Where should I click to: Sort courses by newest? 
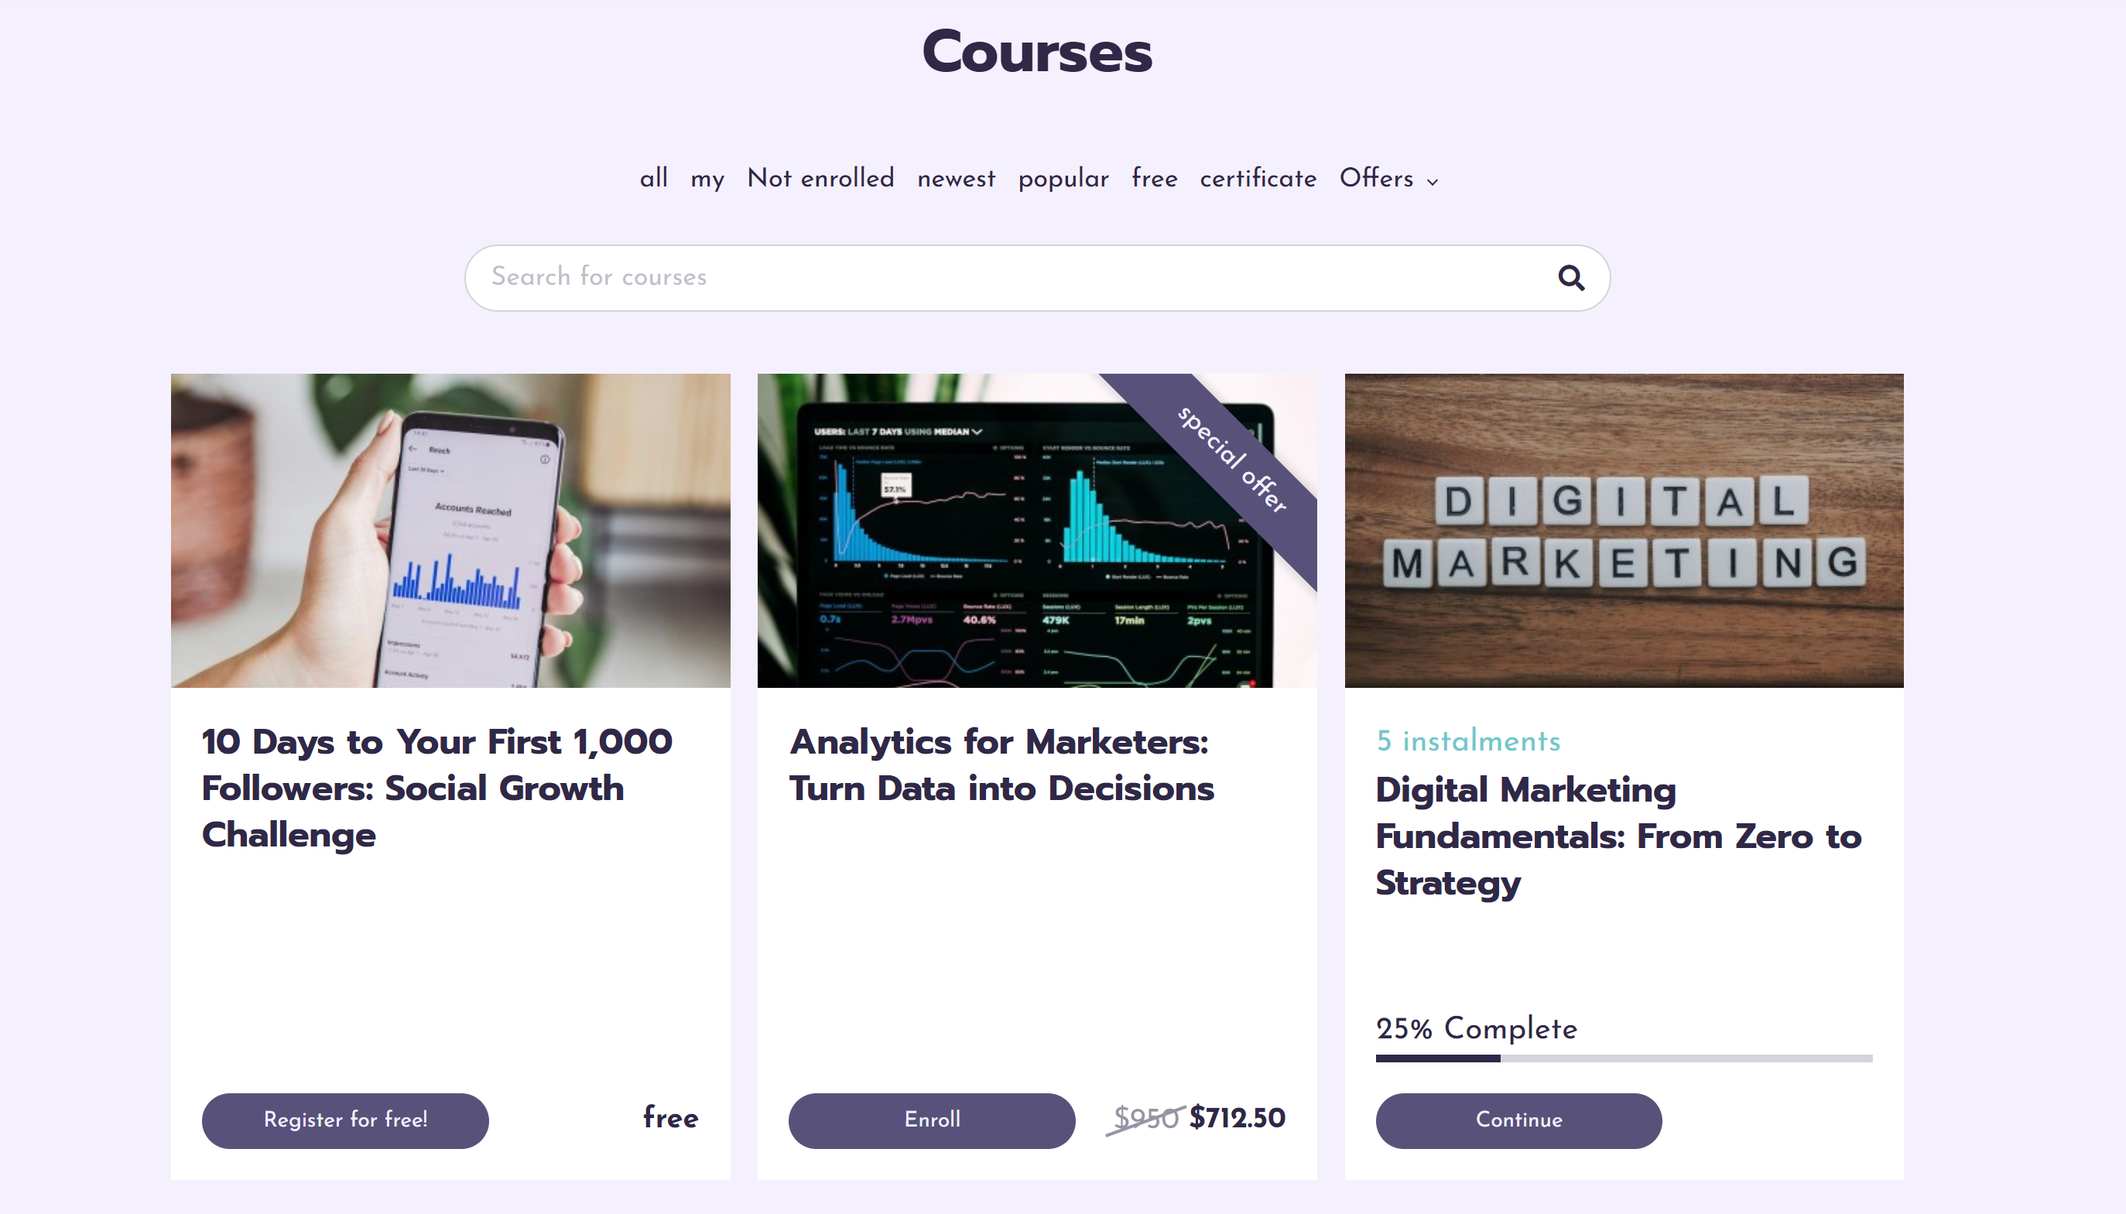[957, 179]
